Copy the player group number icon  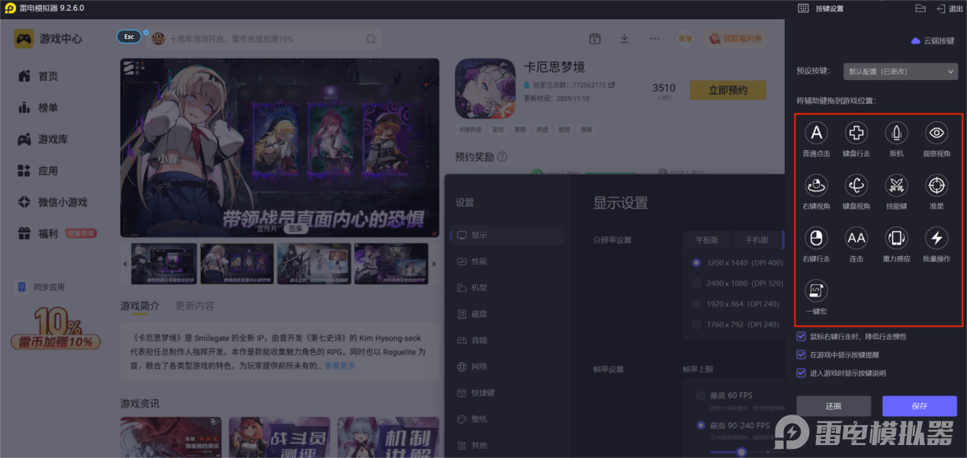[x=612, y=85]
